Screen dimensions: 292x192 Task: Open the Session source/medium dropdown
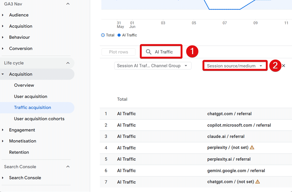pos(235,66)
